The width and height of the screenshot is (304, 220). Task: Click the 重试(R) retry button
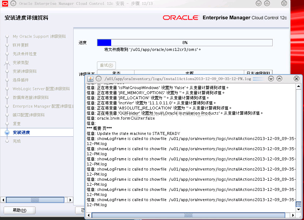(x=106, y=65)
